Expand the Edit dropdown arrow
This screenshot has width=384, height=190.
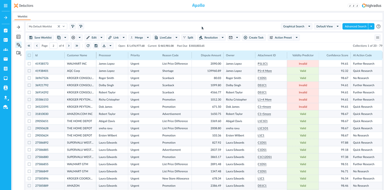tap(102, 38)
